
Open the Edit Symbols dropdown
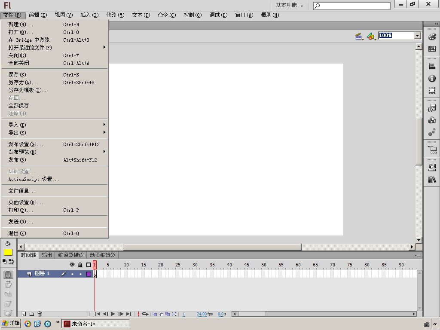371,37
